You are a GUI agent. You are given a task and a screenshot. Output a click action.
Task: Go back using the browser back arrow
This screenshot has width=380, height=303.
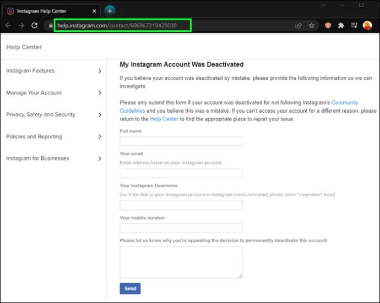[x=8, y=25]
